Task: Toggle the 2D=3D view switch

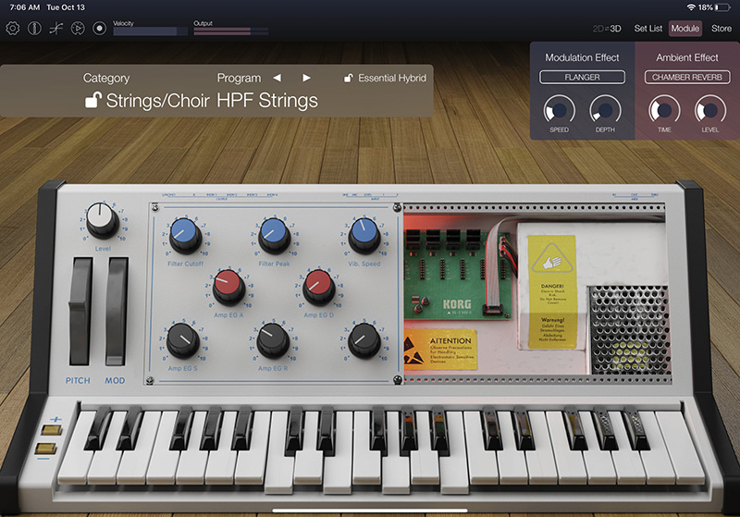Action: (607, 29)
